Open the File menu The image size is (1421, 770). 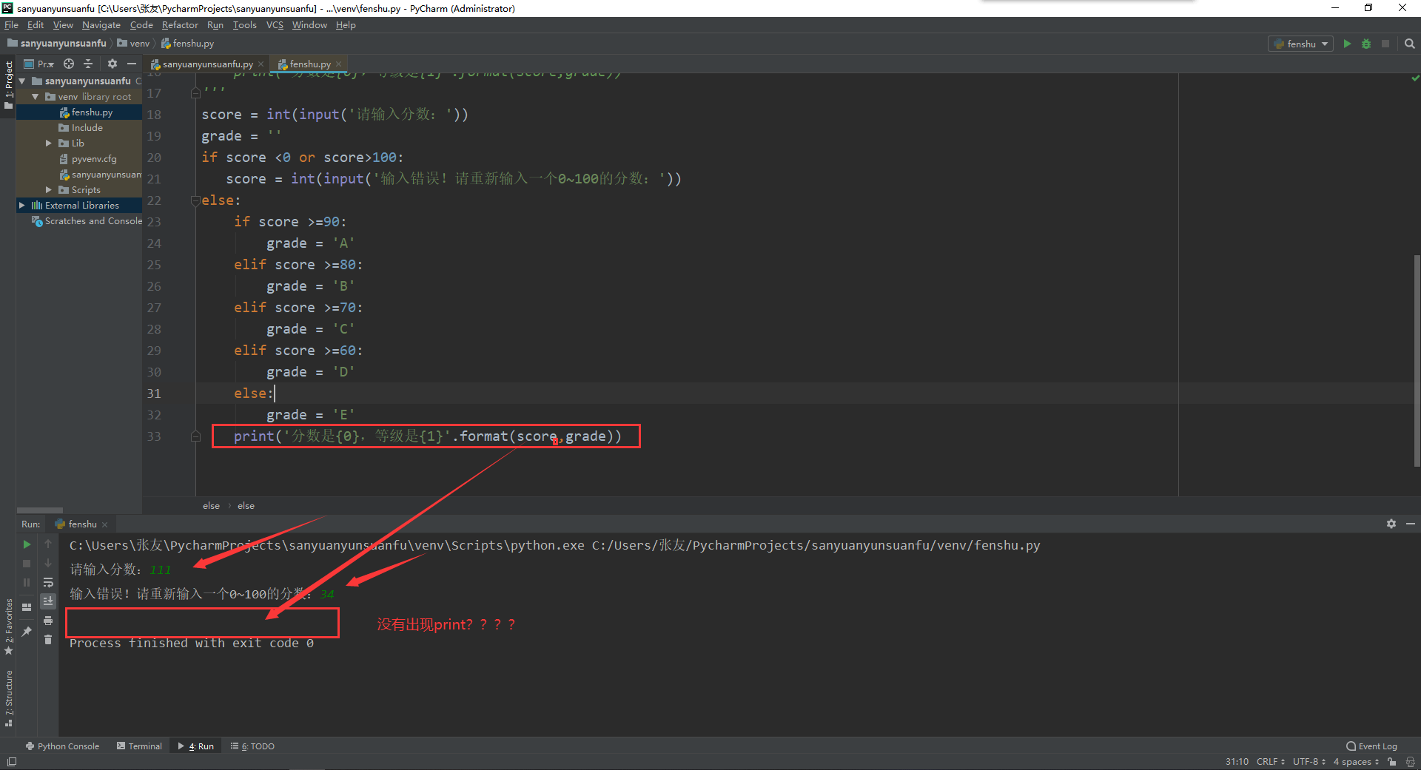coord(11,25)
